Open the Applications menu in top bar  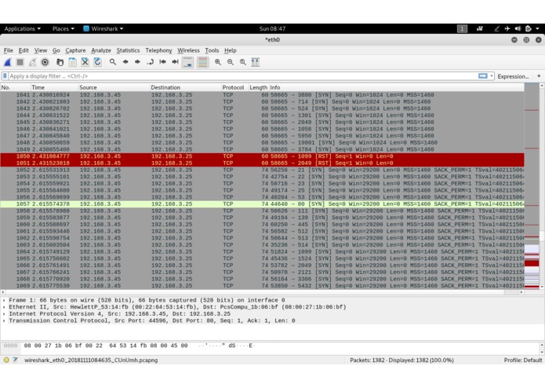click(22, 29)
